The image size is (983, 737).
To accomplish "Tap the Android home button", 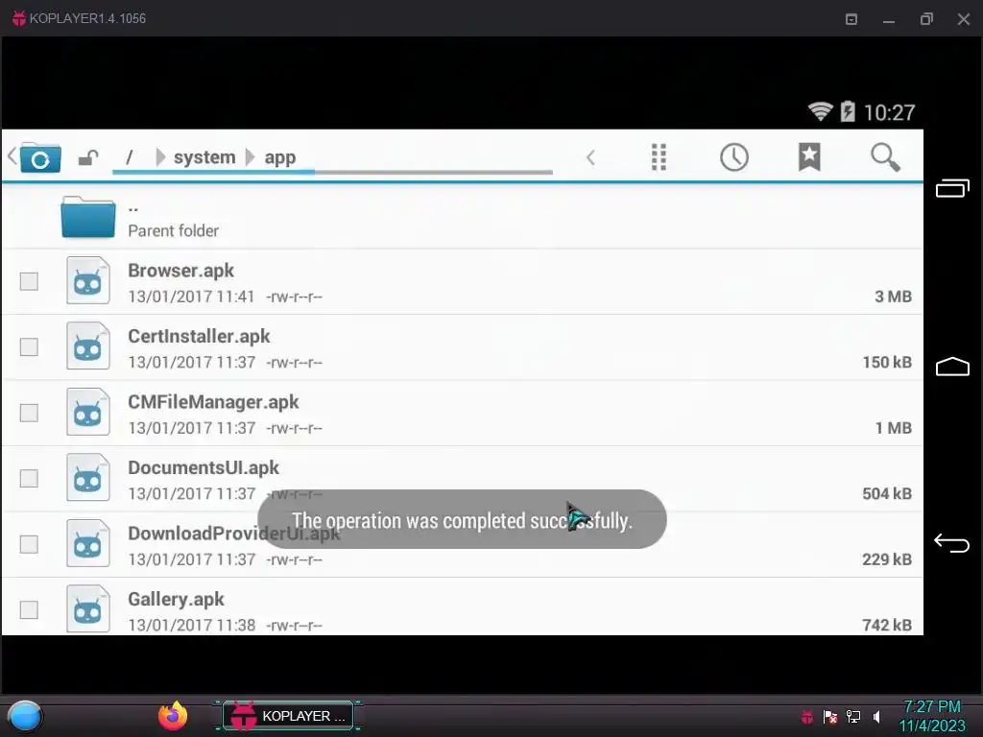I will [952, 367].
